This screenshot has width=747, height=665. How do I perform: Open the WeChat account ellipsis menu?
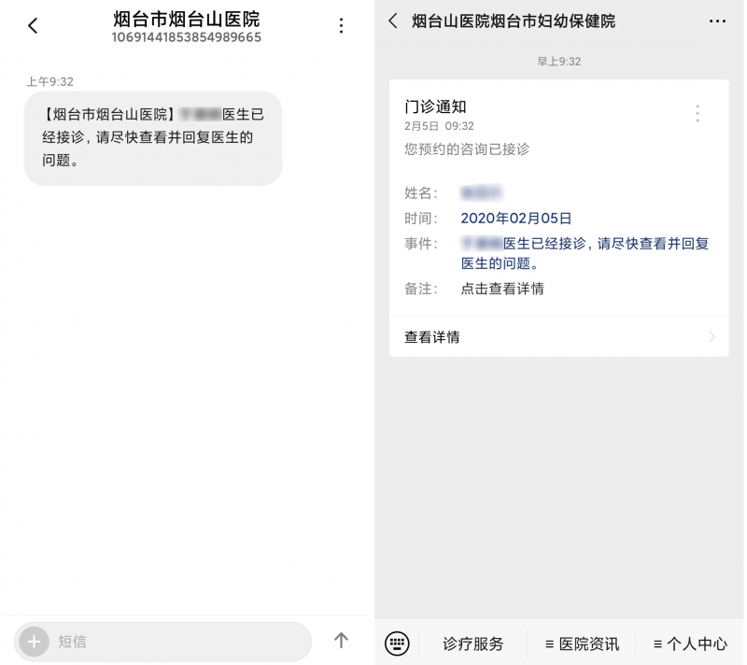point(717,21)
